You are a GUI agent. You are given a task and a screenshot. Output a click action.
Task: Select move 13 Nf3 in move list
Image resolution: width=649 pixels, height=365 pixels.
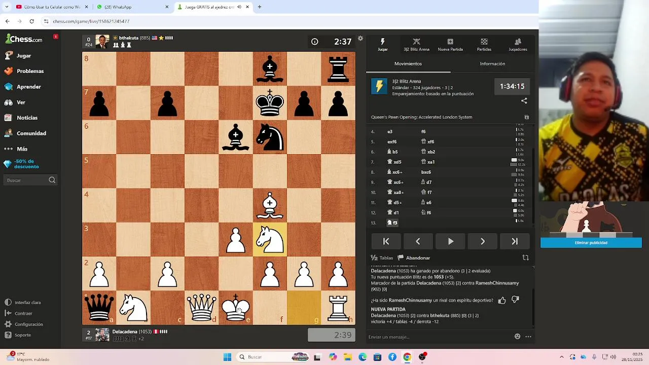click(393, 223)
